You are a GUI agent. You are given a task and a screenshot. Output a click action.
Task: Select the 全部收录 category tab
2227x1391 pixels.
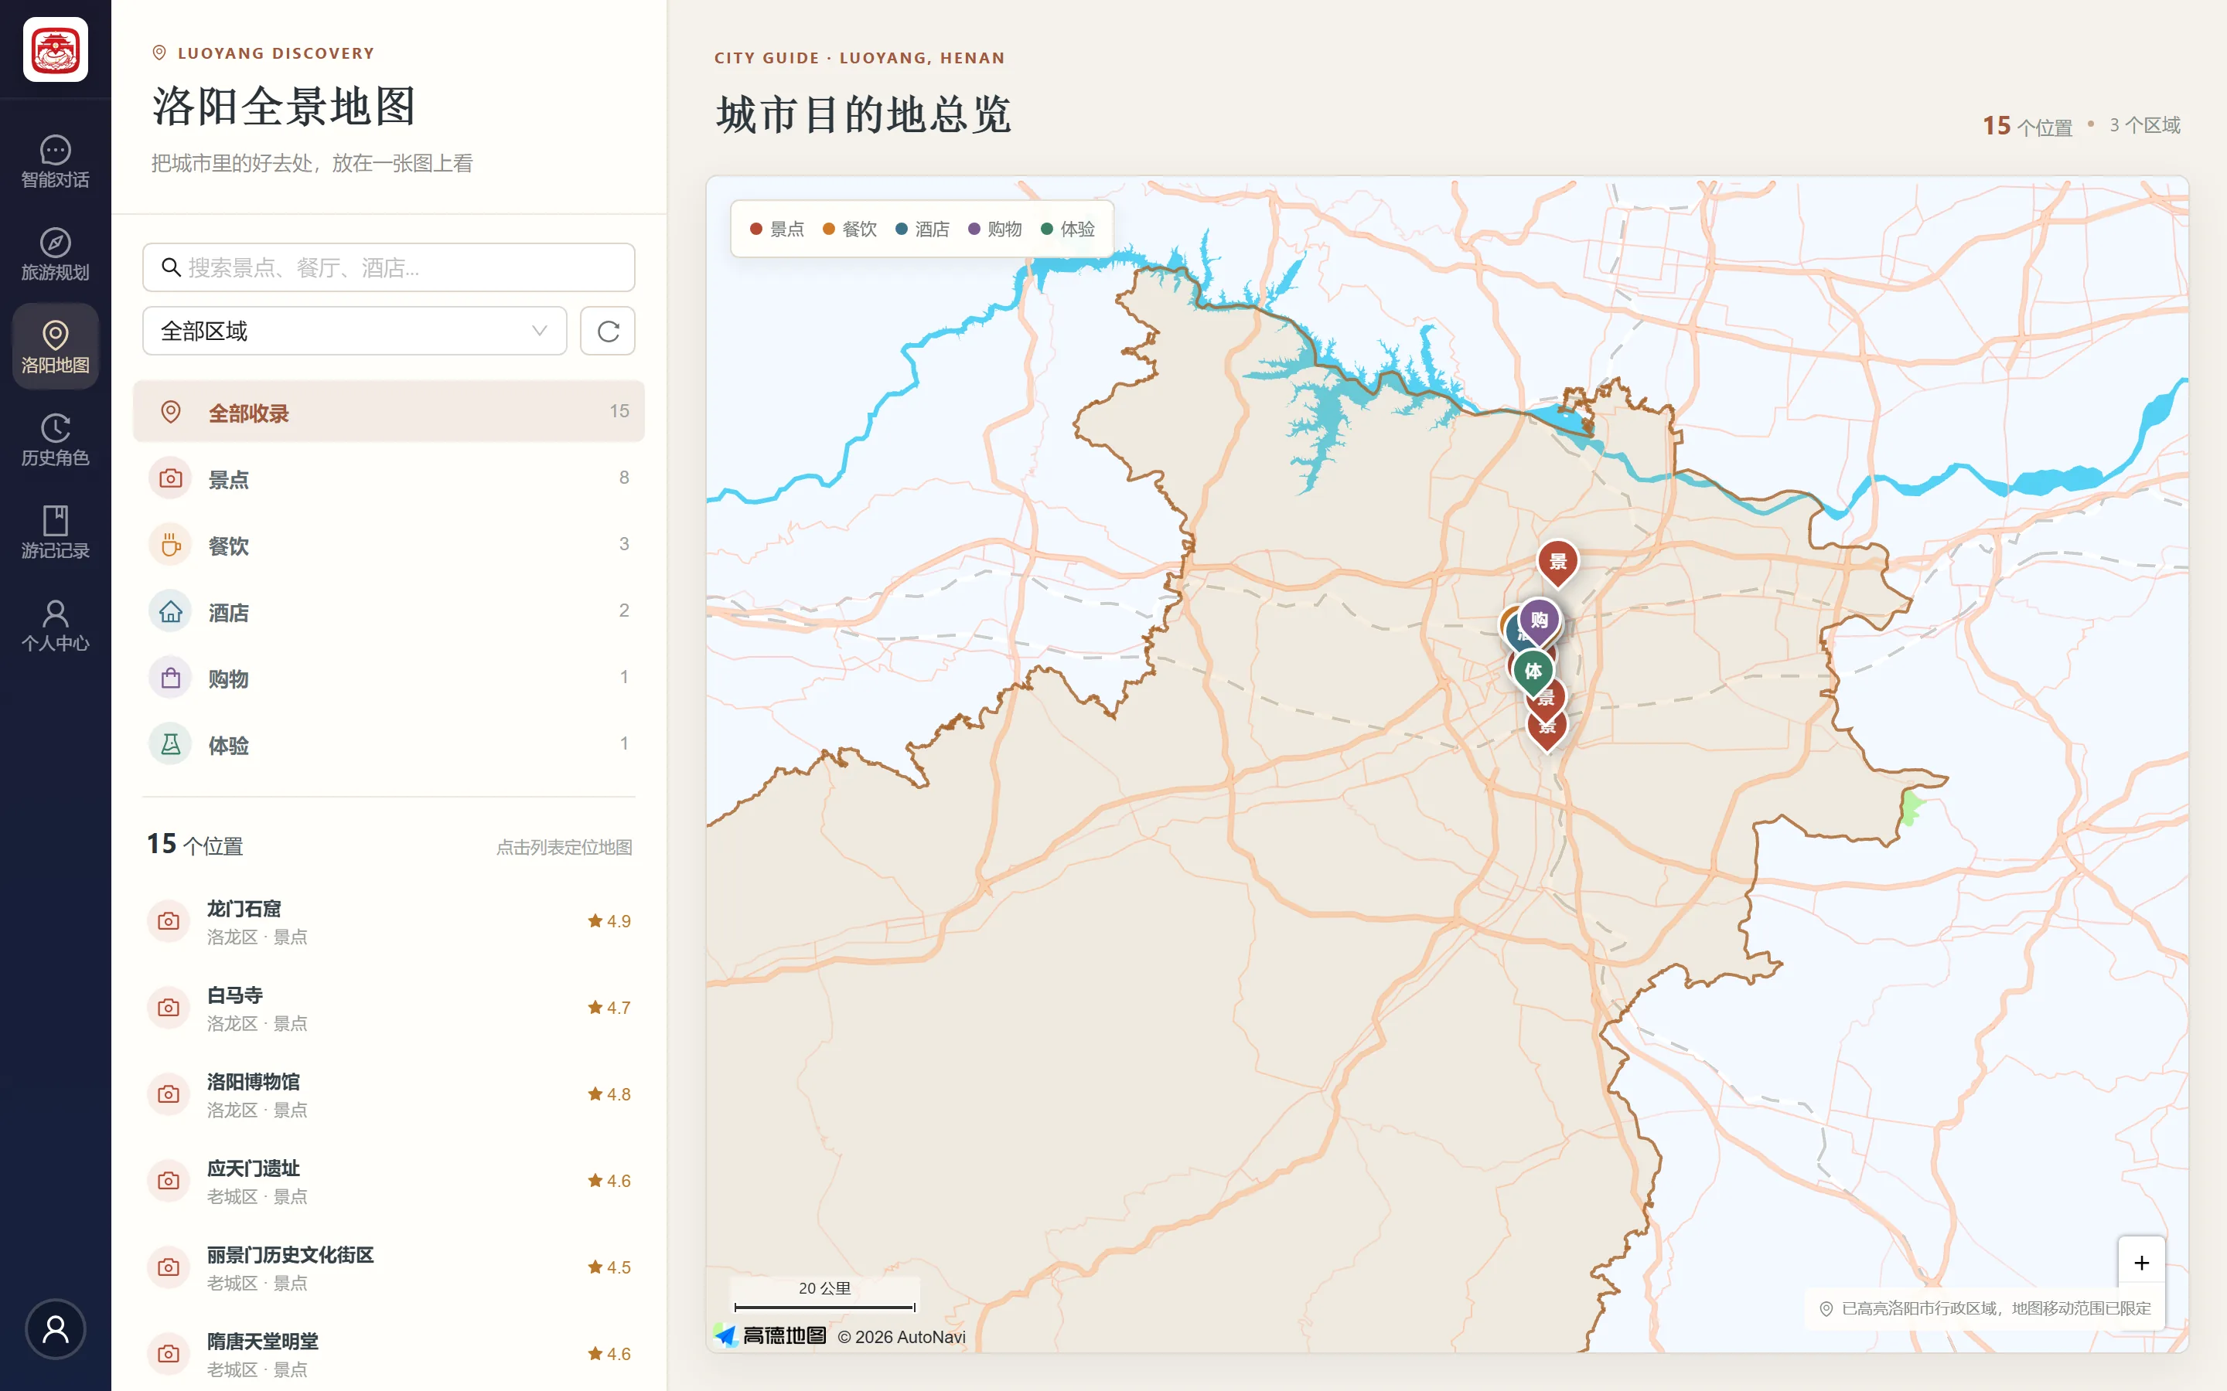[x=388, y=411]
